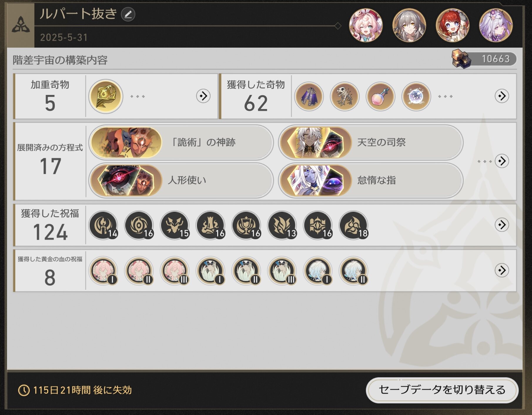Expand the 獲得した黄金の血の祝福 list arrow
Viewport: 532px width, 415px height.
point(502,270)
